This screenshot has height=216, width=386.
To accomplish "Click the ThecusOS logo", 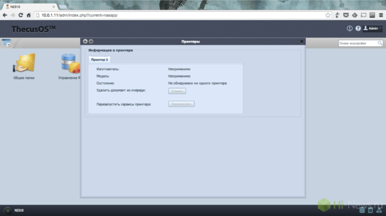I will click(33, 29).
